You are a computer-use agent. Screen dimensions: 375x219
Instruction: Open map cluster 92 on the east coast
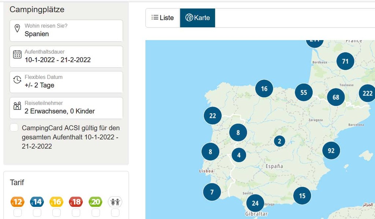pyautogui.click(x=331, y=150)
